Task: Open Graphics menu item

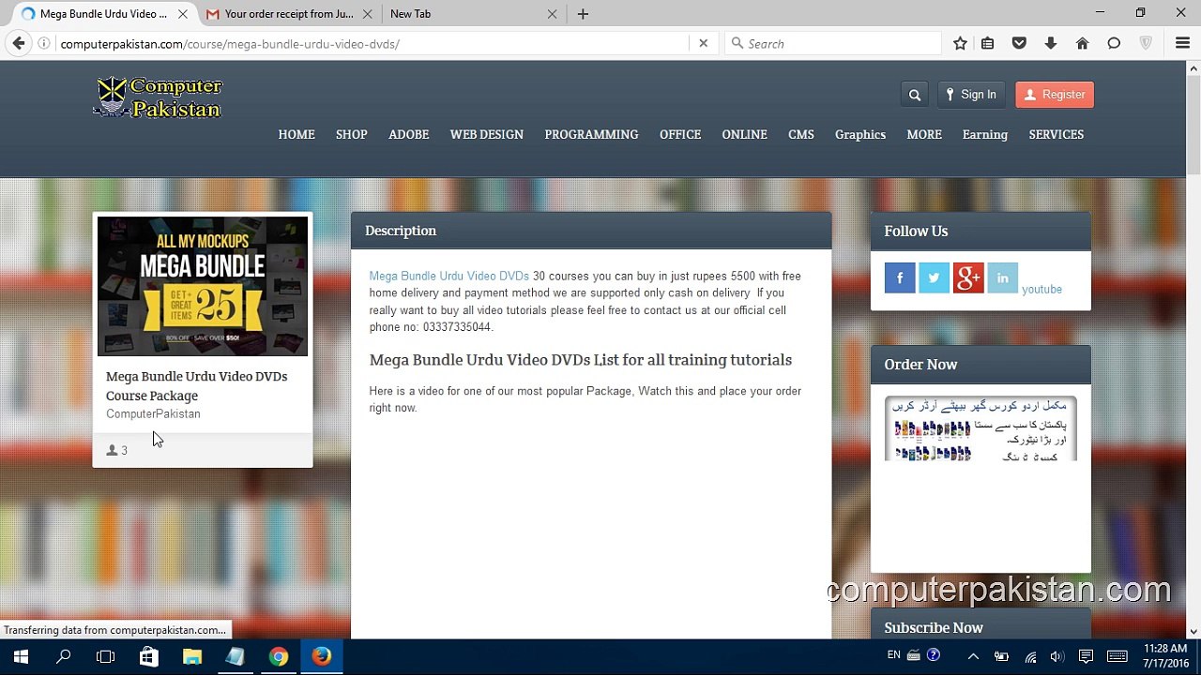Action: [860, 135]
